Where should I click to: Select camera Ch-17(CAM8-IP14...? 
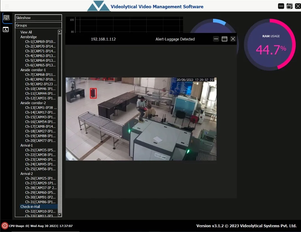pos(40,126)
